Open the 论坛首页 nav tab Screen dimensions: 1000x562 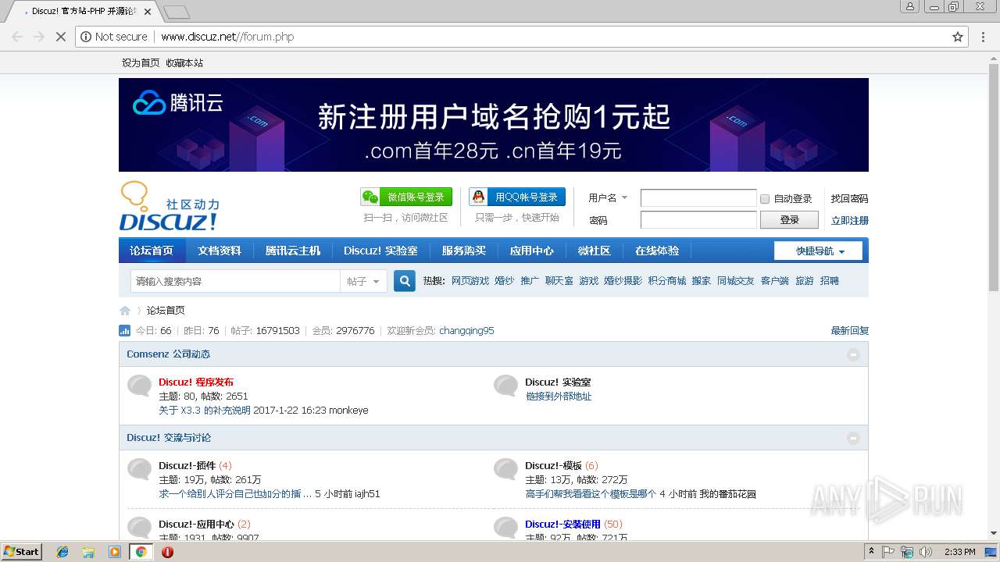152,251
